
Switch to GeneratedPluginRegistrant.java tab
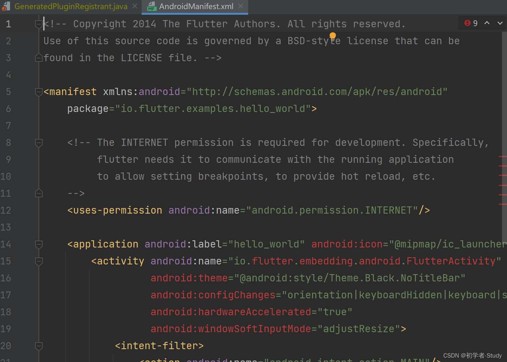tap(71, 6)
